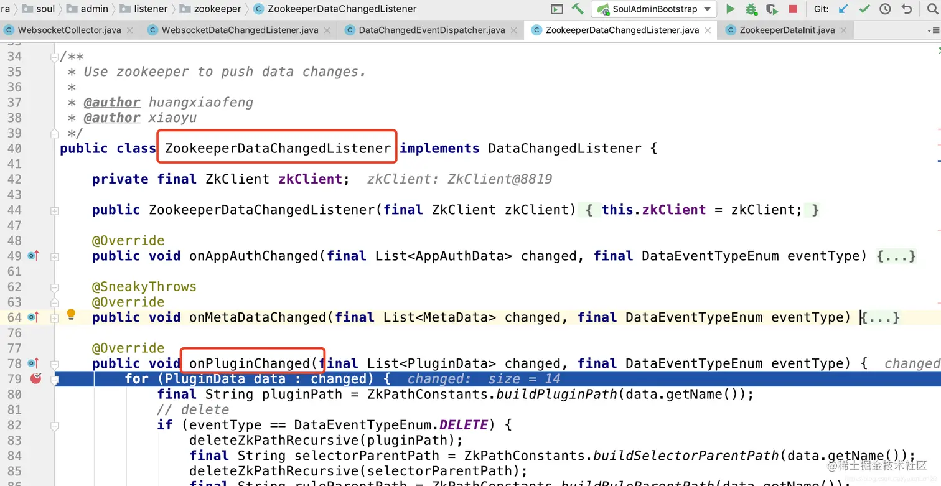Stop the running process with the red square
Viewport: 941px width, 486px height.
coord(793,9)
